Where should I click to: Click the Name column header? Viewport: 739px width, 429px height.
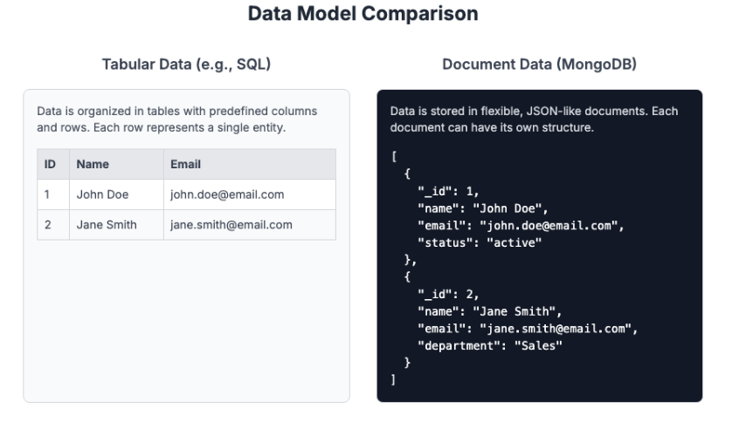tap(116, 164)
